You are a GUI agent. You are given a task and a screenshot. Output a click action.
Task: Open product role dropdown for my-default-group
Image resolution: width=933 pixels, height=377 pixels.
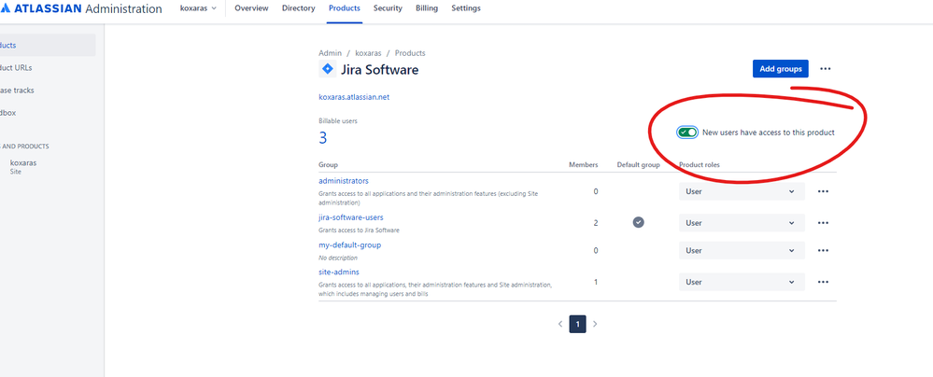742,250
